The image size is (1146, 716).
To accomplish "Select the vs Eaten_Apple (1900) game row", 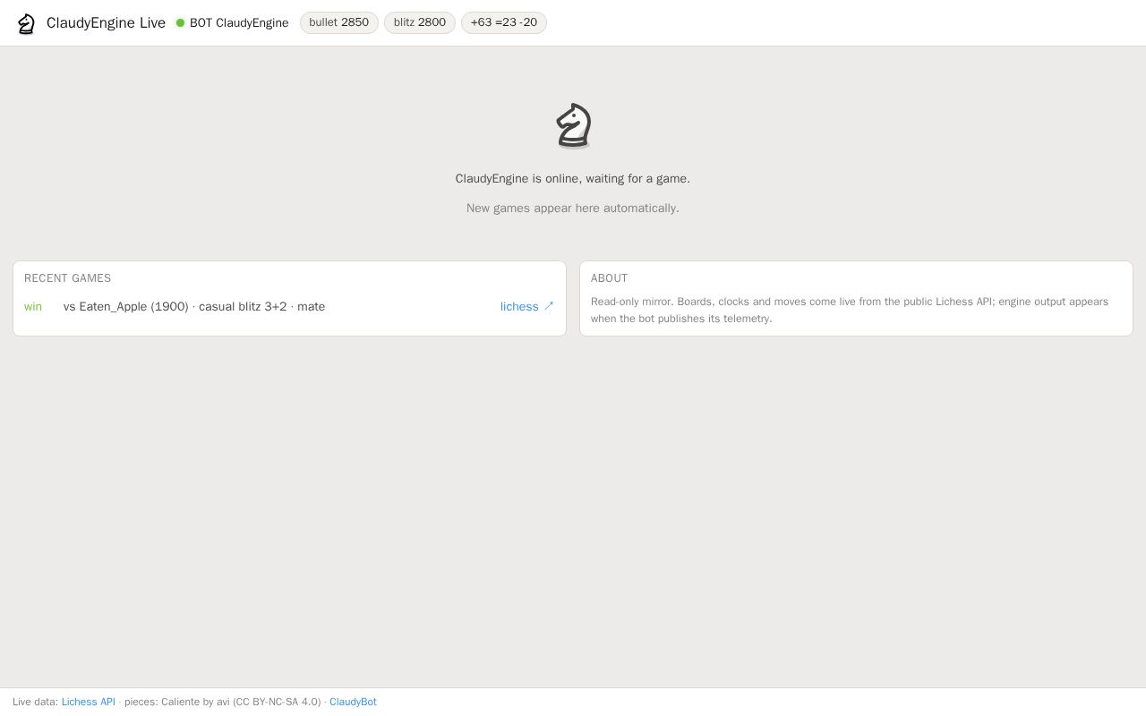I will click(289, 307).
